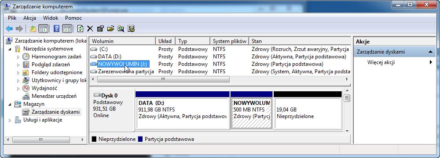The width and height of the screenshot is (440, 158).
Task: Collapse the Magazyn node arrow
Action: coord(10,104)
